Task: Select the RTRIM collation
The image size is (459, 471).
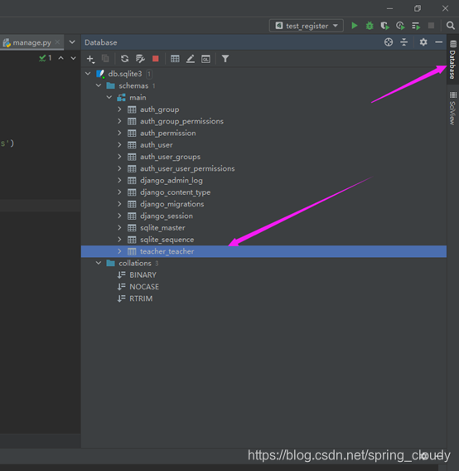Action: click(x=141, y=299)
